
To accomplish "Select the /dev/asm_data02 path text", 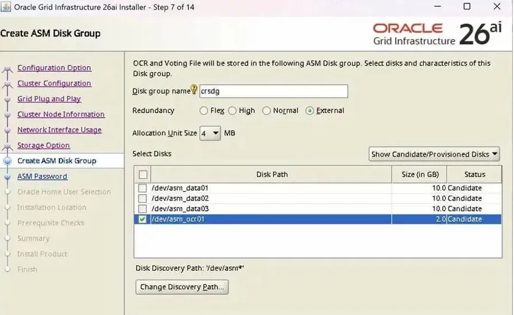I will (x=180, y=199).
